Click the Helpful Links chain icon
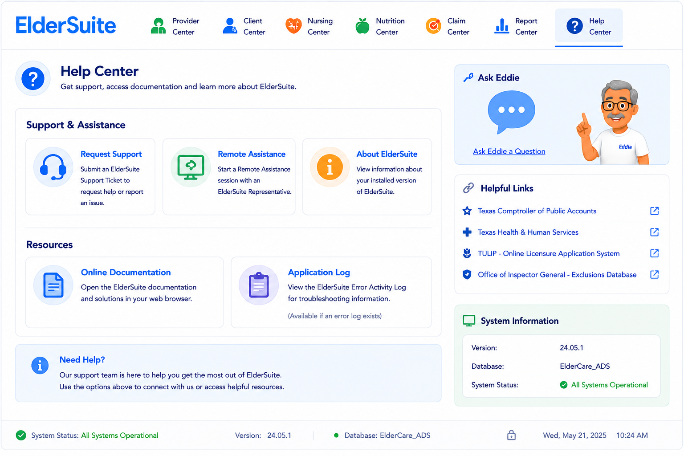The height and width of the screenshot is (456, 684). [x=468, y=188]
